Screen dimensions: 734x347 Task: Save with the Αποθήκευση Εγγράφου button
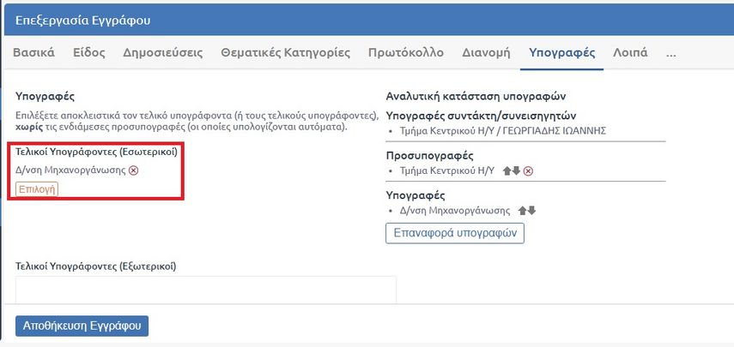click(82, 326)
